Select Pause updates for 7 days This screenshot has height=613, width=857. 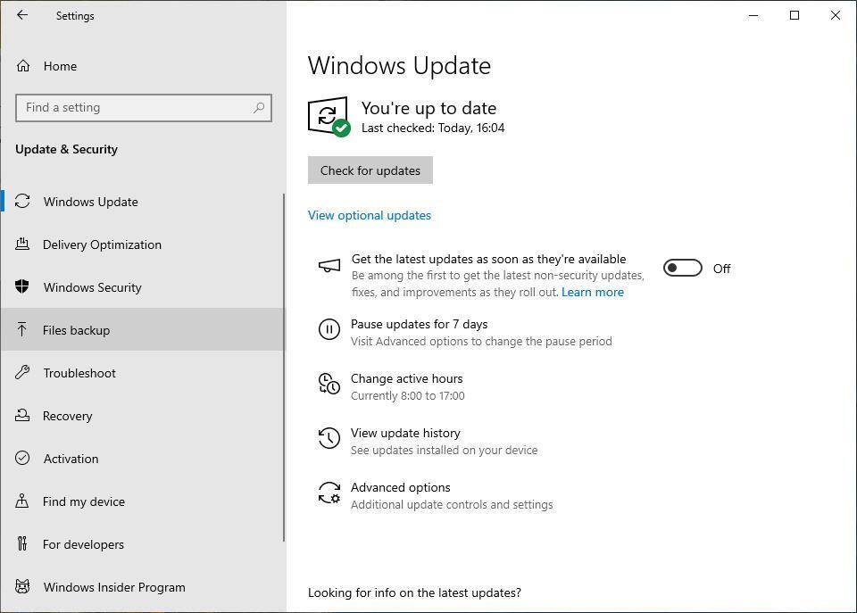420,324
